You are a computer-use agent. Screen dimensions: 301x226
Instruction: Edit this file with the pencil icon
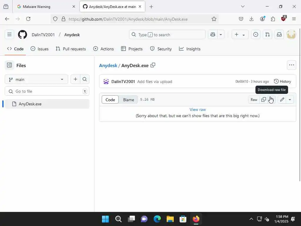(x=282, y=99)
